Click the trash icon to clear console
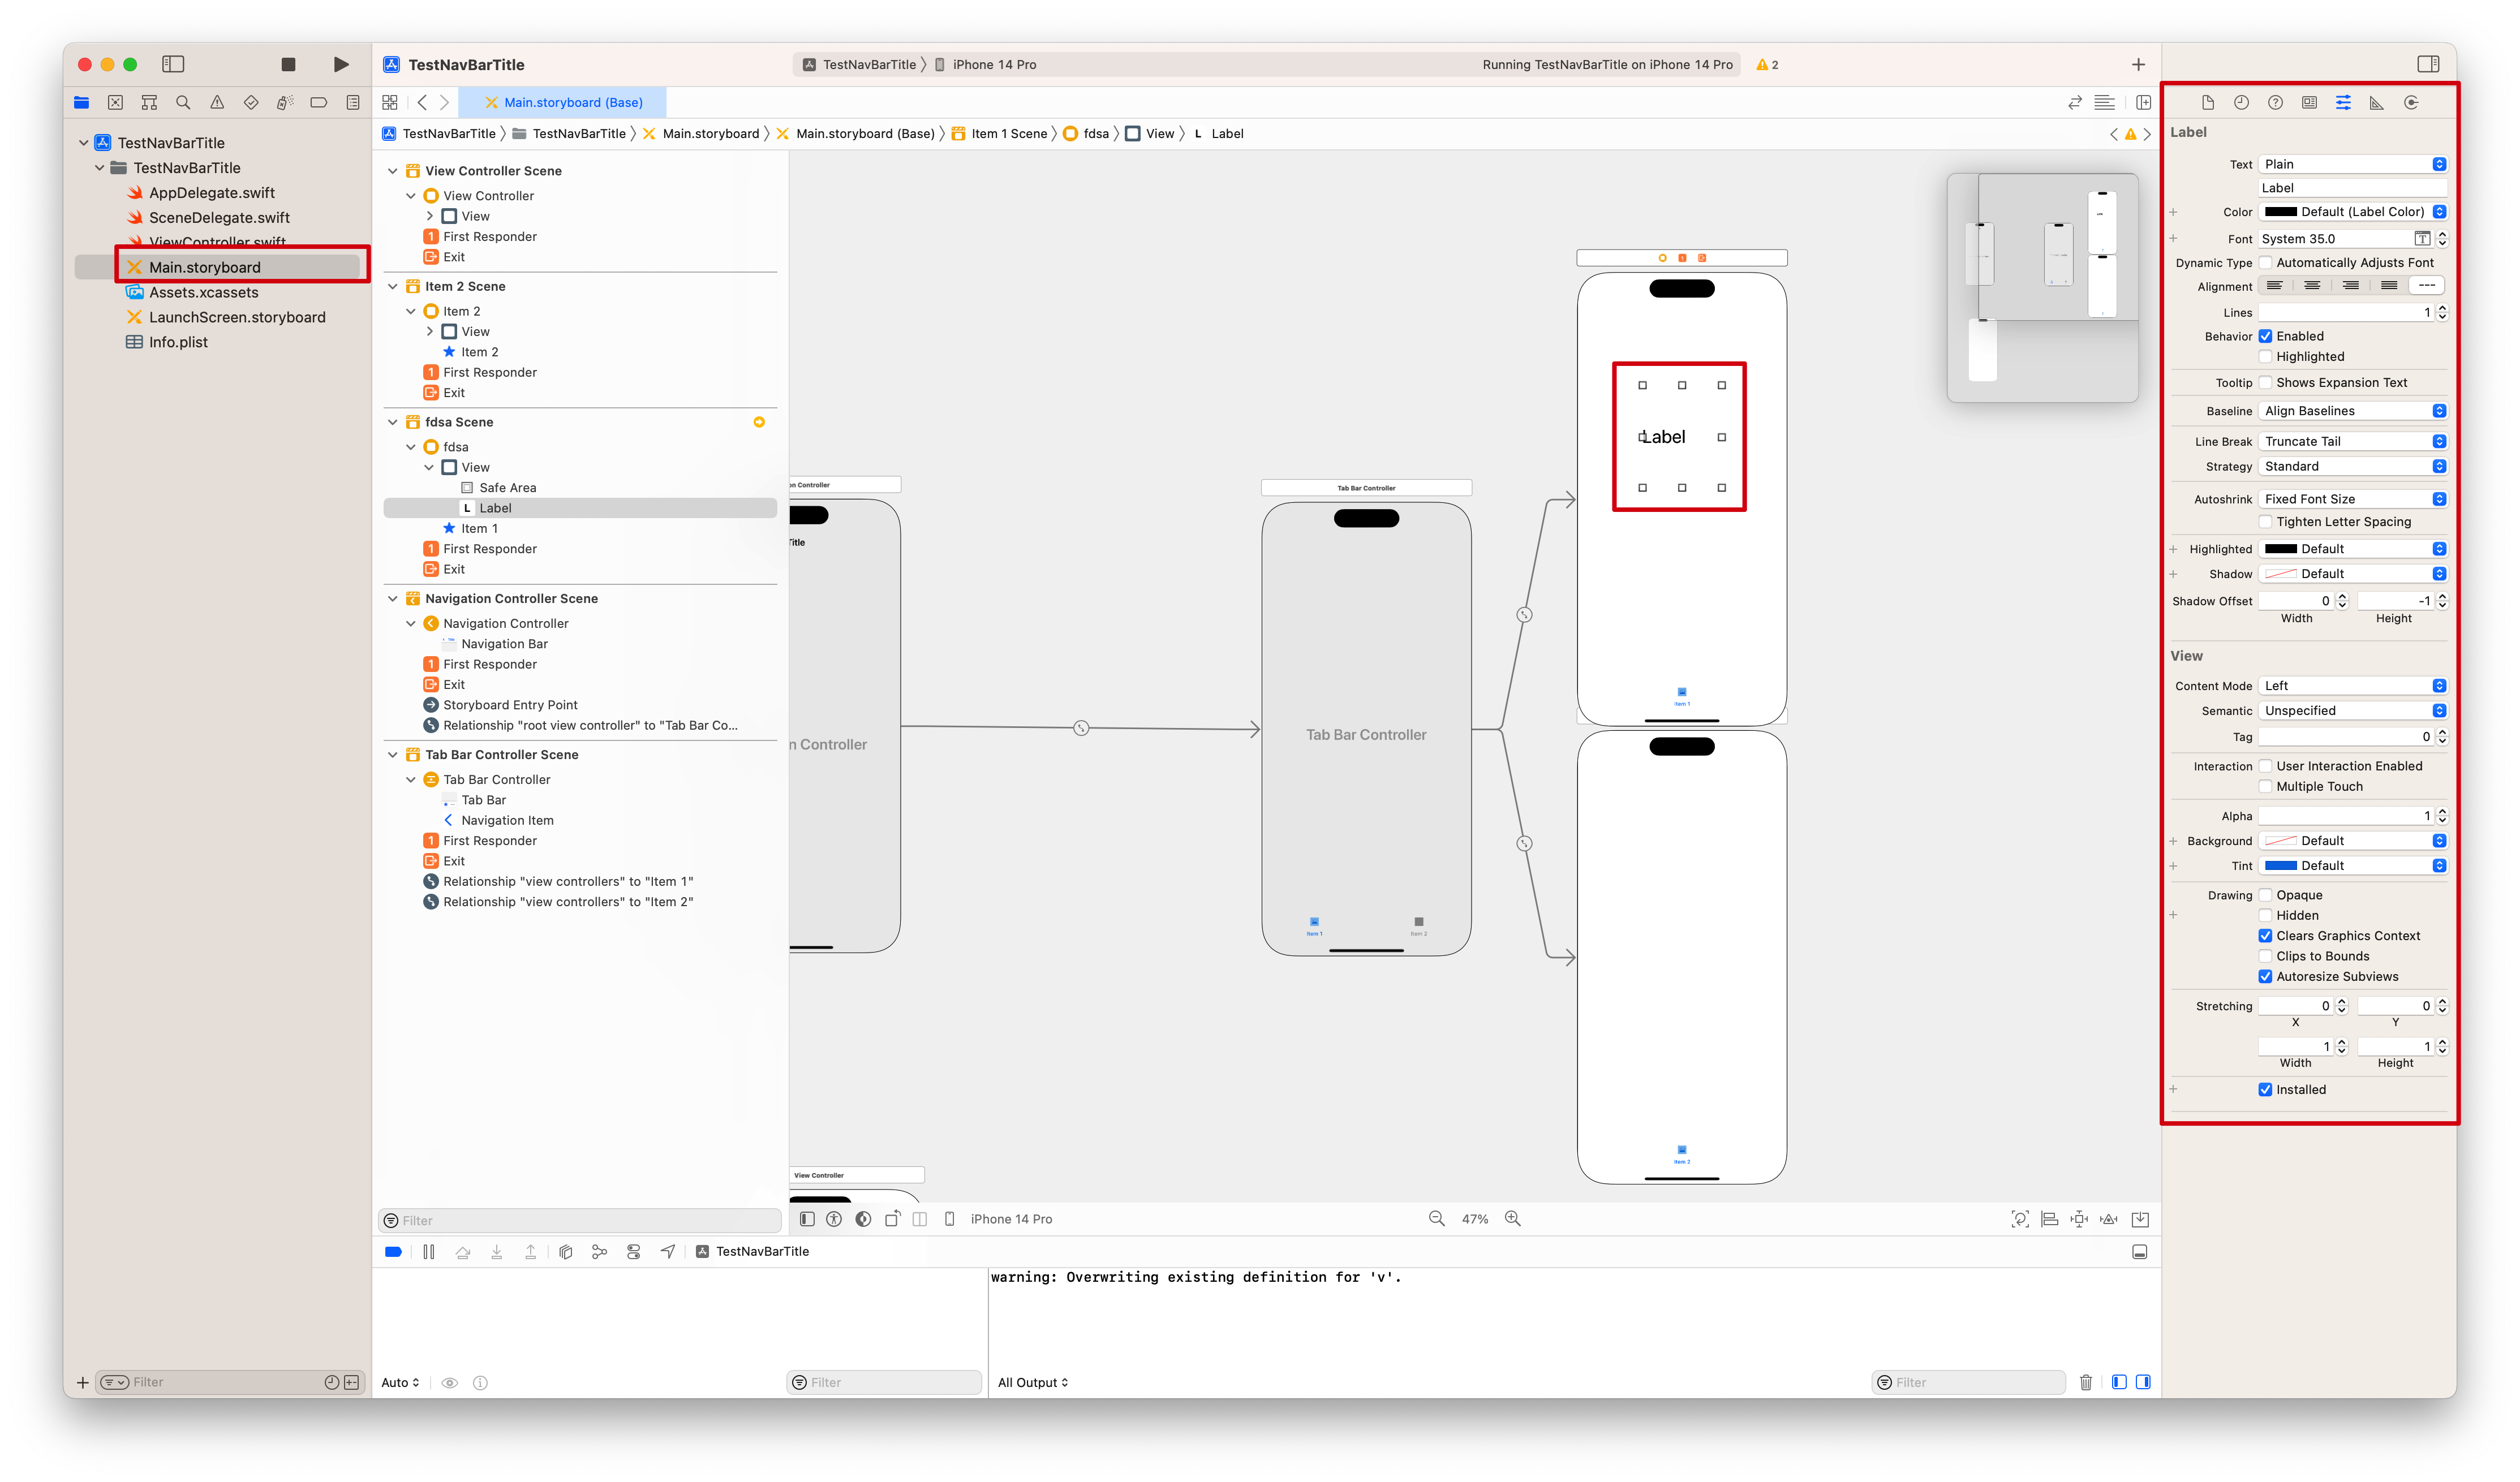Screen dimensions: 2520x1482 pyautogui.click(x=2085, y=1382)
